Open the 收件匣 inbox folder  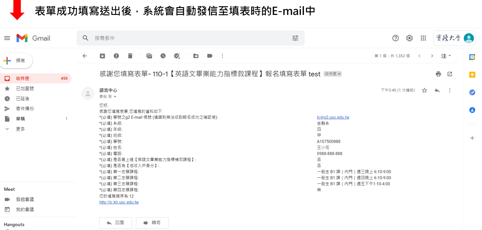coord(23,78)
